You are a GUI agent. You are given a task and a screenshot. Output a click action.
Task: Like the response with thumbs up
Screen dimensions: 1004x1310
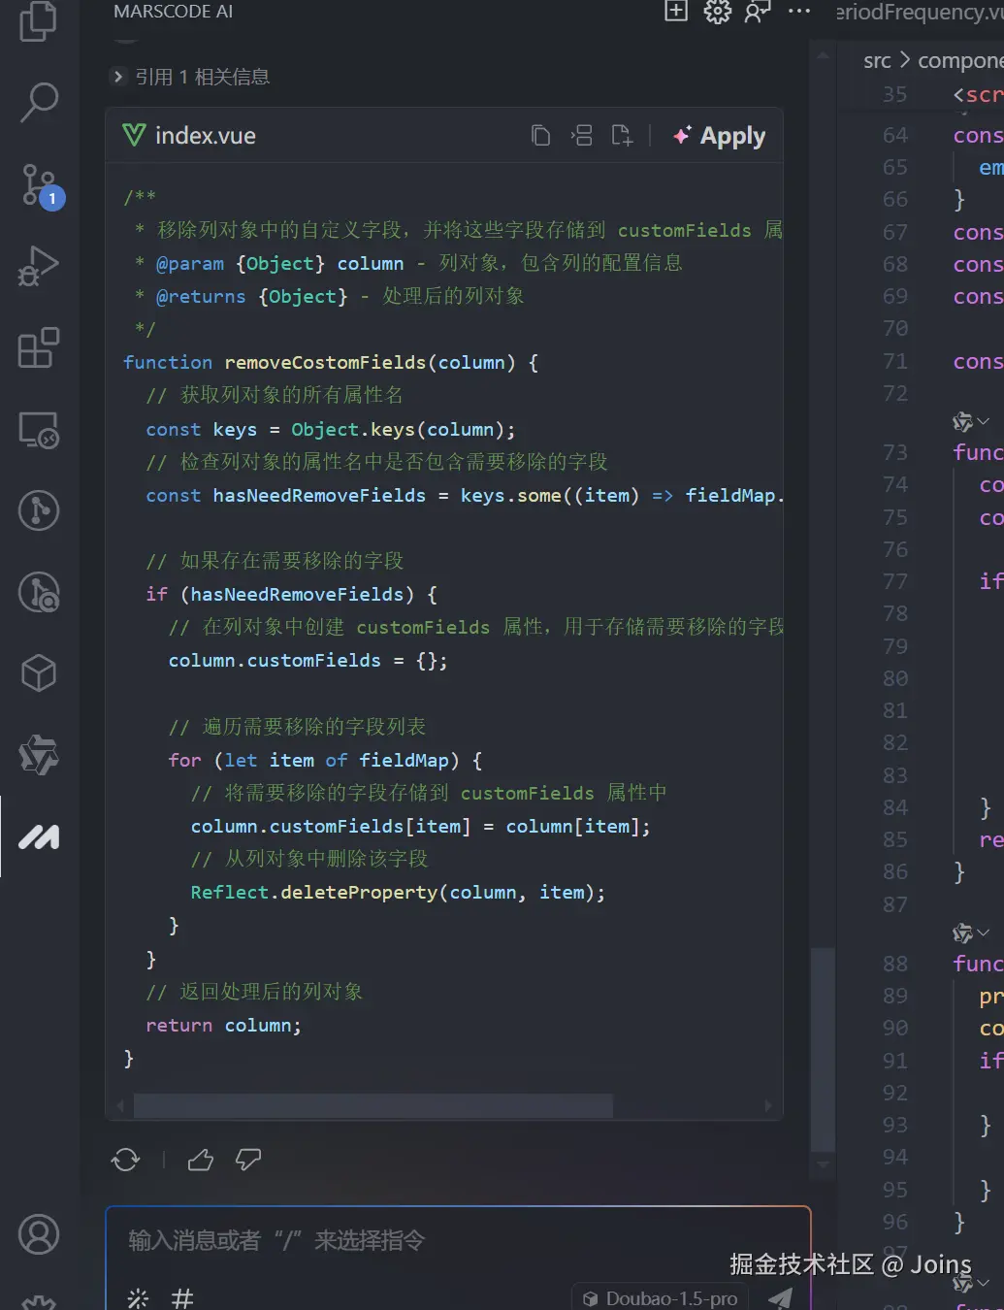(x=201, y=1160)
